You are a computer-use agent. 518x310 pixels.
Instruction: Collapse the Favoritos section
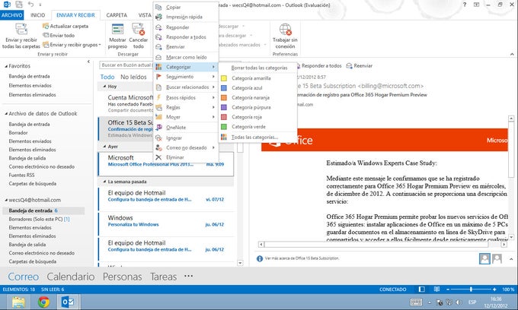[6, 66]
